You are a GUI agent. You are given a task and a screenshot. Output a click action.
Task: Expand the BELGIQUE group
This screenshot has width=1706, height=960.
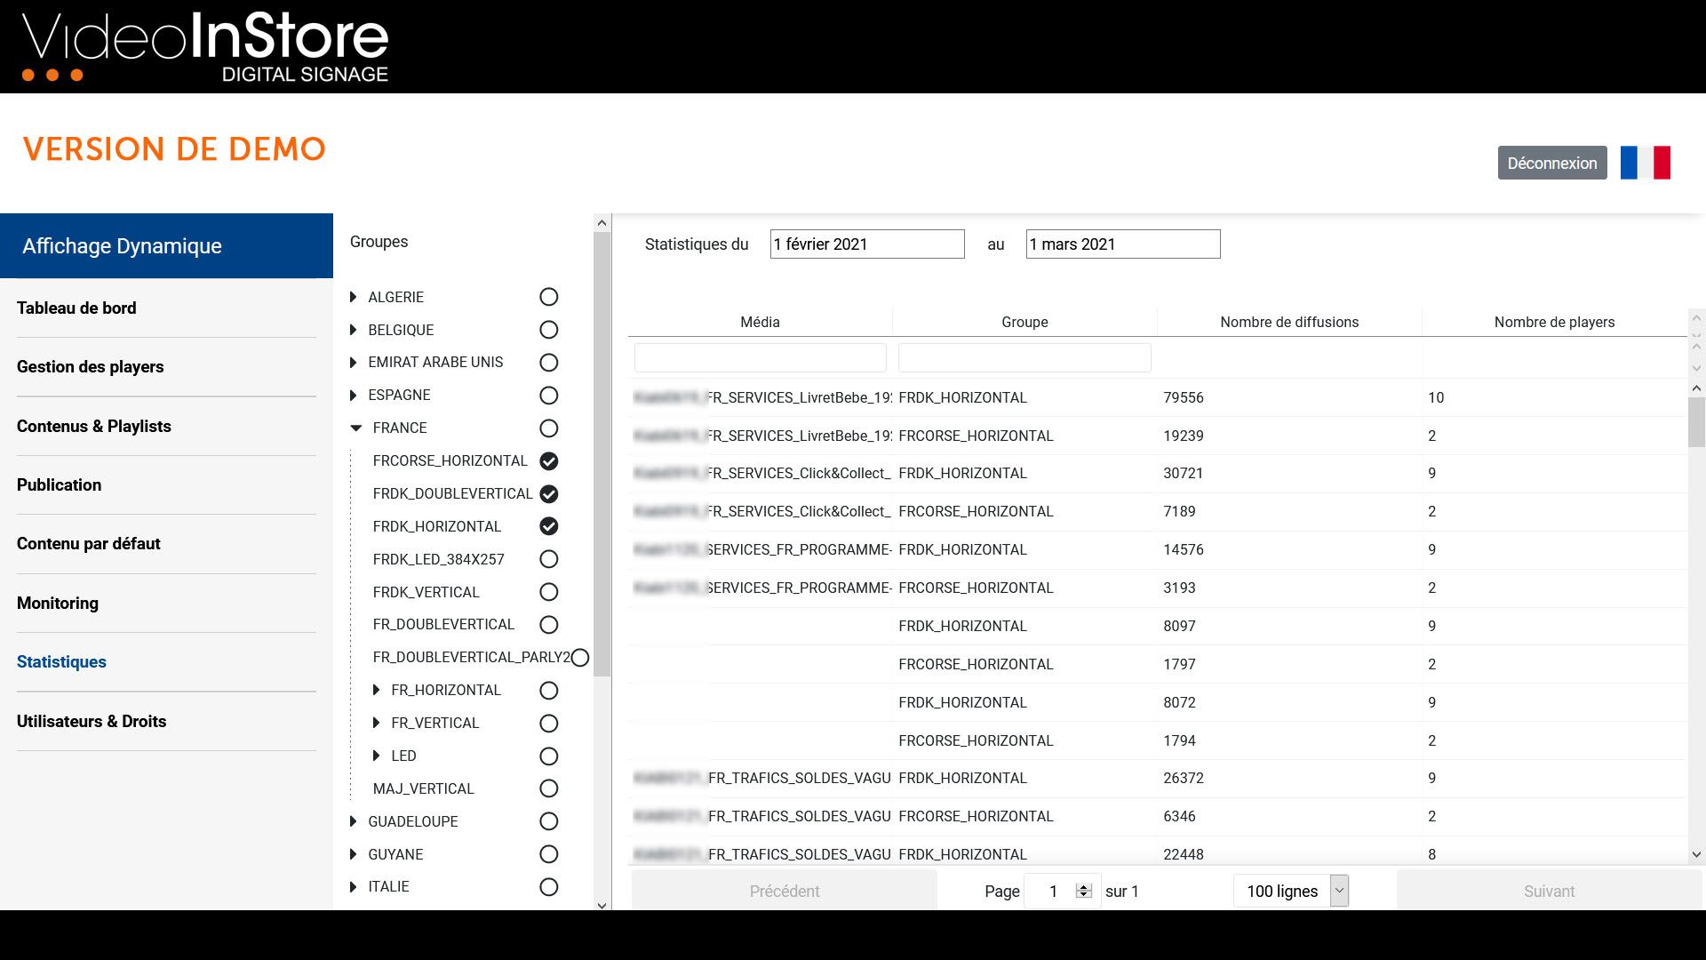(354, 330)
